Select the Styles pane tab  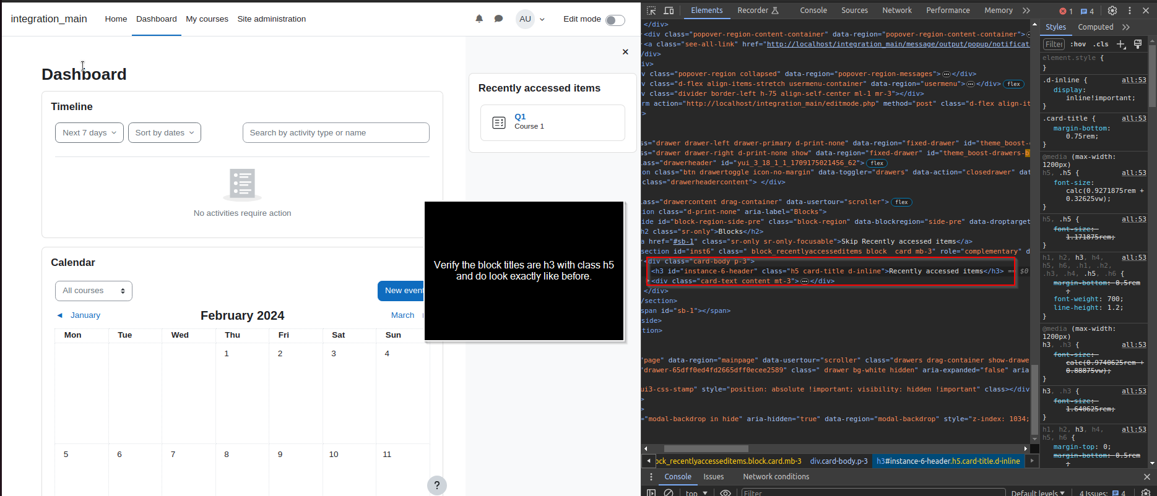click(1055, 27)
